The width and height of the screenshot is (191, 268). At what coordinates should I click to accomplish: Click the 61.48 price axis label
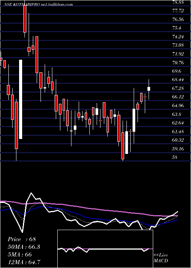[x=178, y=132]
